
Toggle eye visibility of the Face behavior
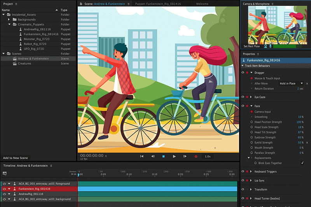[243, 106]
